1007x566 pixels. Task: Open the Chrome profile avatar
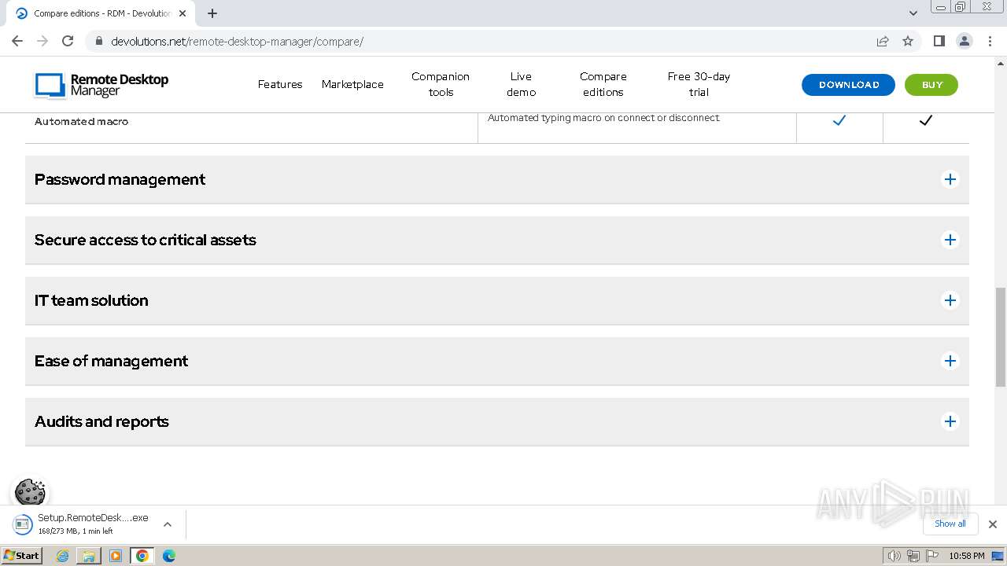pyautogui.click(x=965, y=41)
